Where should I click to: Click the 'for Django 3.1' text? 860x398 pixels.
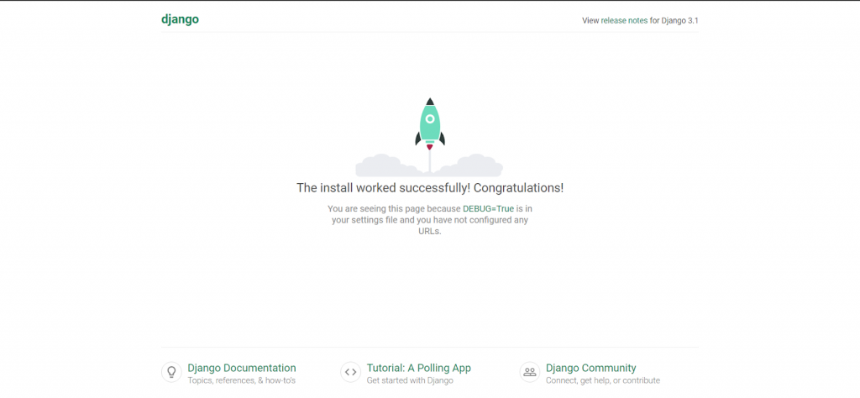point(674,21)
